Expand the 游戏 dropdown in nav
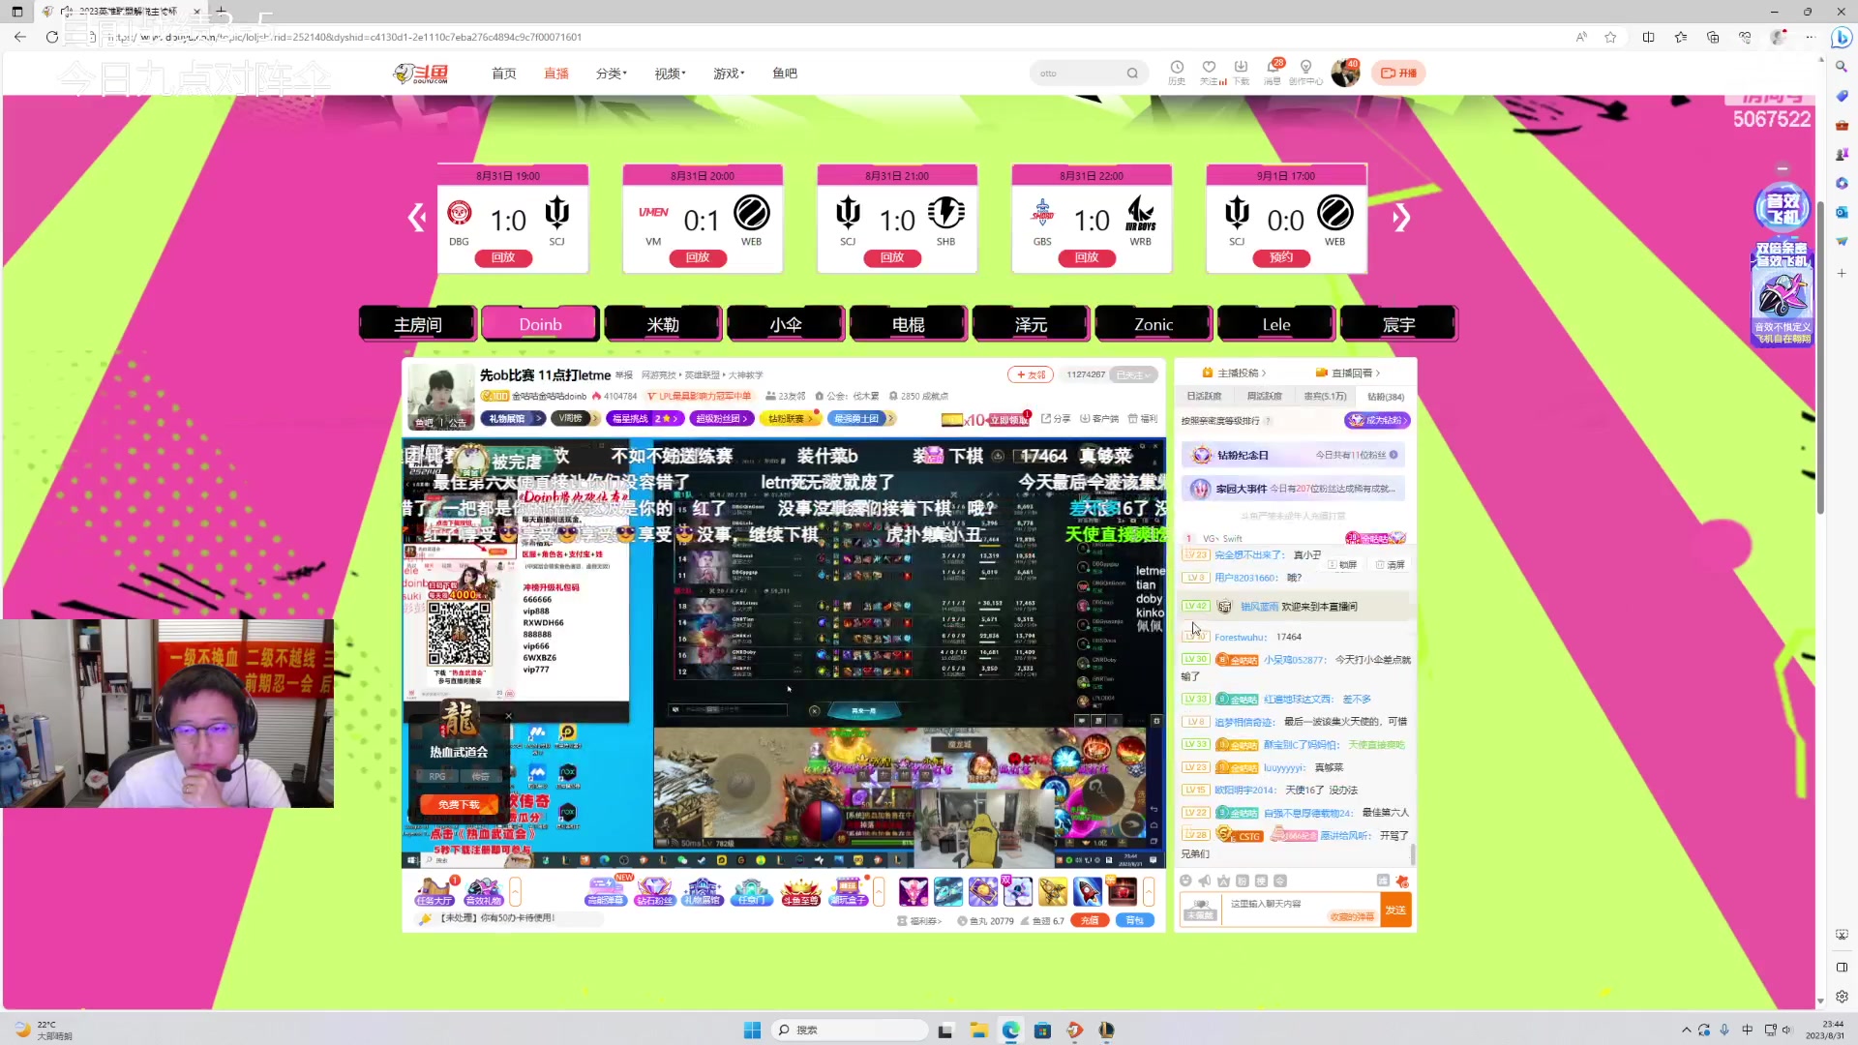Image resolution: width=1858 pixels, height=1045 pixels. pos(729,74)
